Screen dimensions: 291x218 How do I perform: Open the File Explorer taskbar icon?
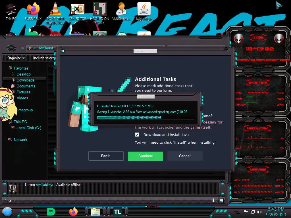point(95,212)
